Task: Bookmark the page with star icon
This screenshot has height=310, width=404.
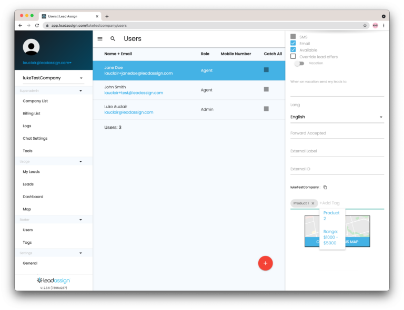Action: (365, 25)
